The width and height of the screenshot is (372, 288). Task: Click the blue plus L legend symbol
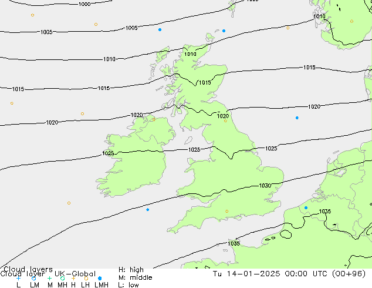coord(18,278)
